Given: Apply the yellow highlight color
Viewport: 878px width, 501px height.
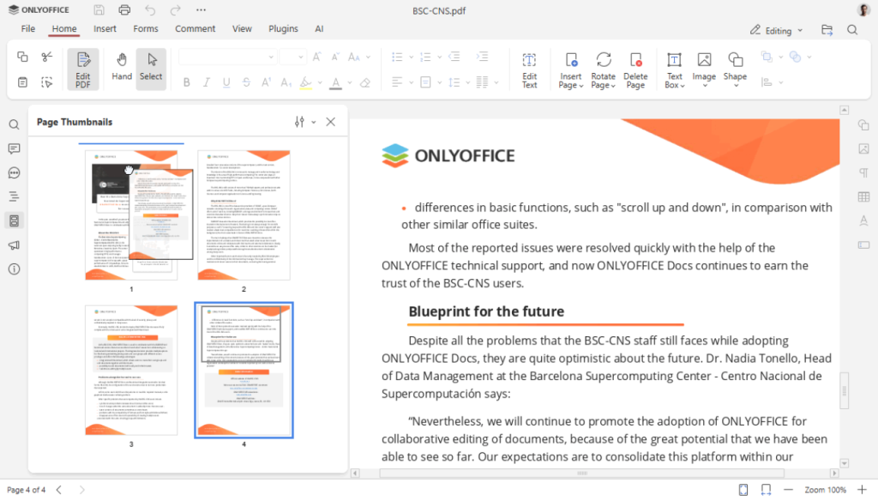Looking at the screenshot, I should point(307,82).
